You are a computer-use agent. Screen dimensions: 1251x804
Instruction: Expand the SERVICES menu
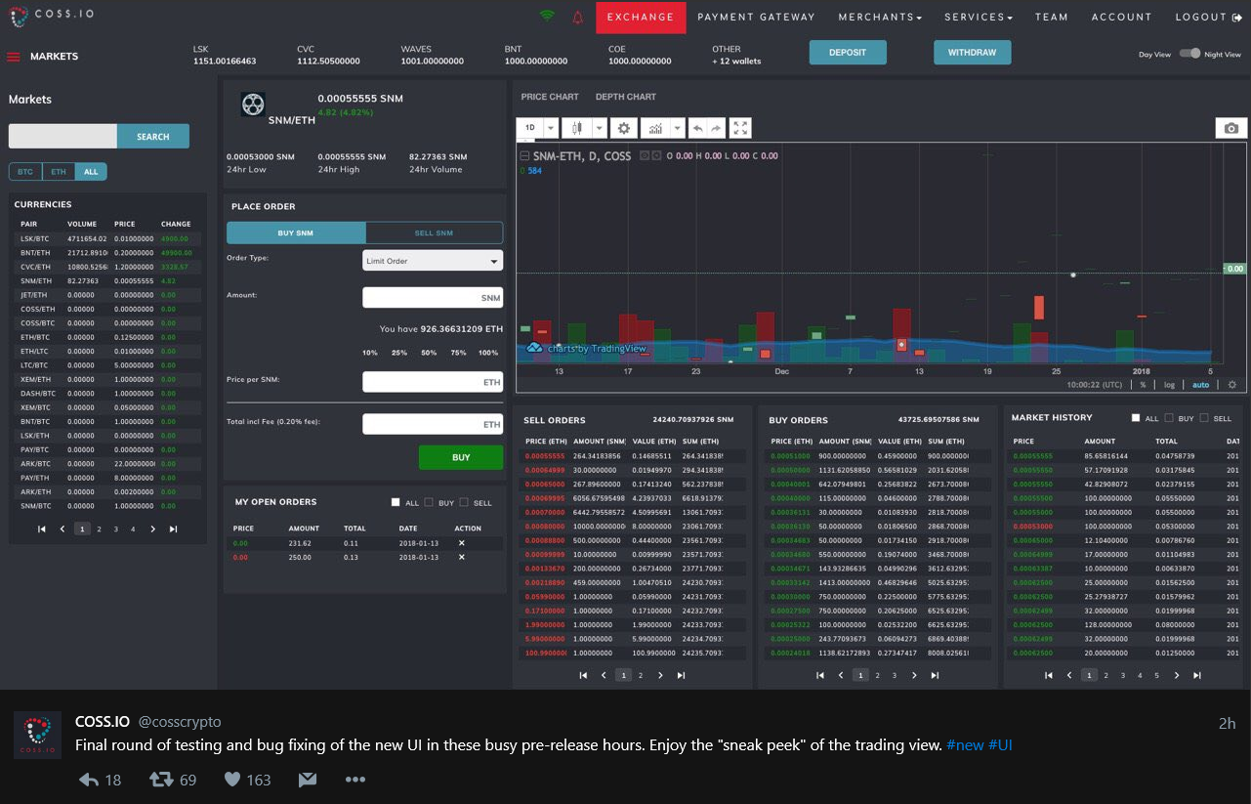click(979, 17)
